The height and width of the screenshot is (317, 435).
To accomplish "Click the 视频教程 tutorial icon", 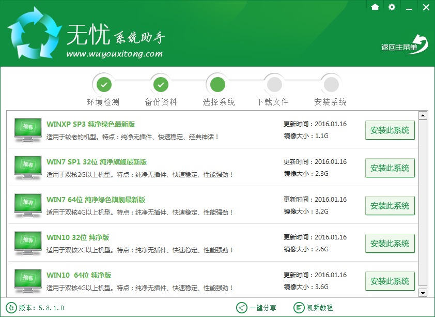I will click(299, 308).
